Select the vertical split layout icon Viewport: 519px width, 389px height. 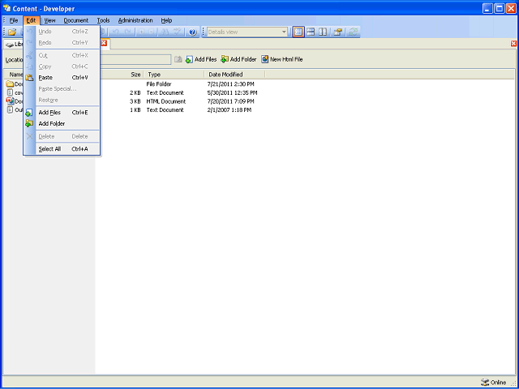coord(323,32)
